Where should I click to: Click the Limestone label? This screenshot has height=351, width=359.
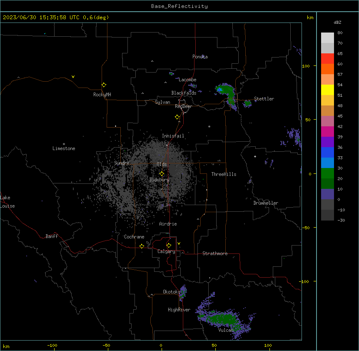coord(64,148)
